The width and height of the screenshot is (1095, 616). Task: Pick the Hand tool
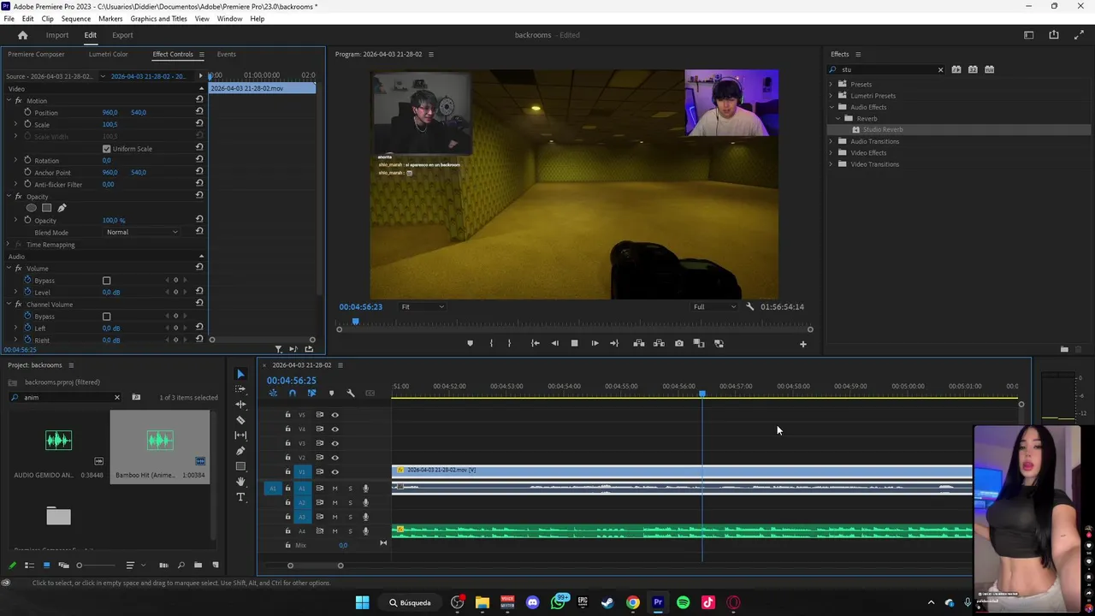(240, 482)
